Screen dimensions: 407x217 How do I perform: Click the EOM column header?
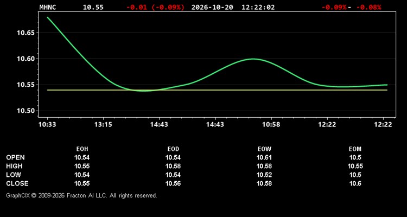pos(355,149)
